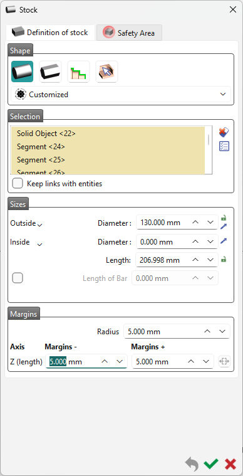This screenshot has width=243, height=476.
Task: Decrease the Z Margins plus value
Action: 206,361
